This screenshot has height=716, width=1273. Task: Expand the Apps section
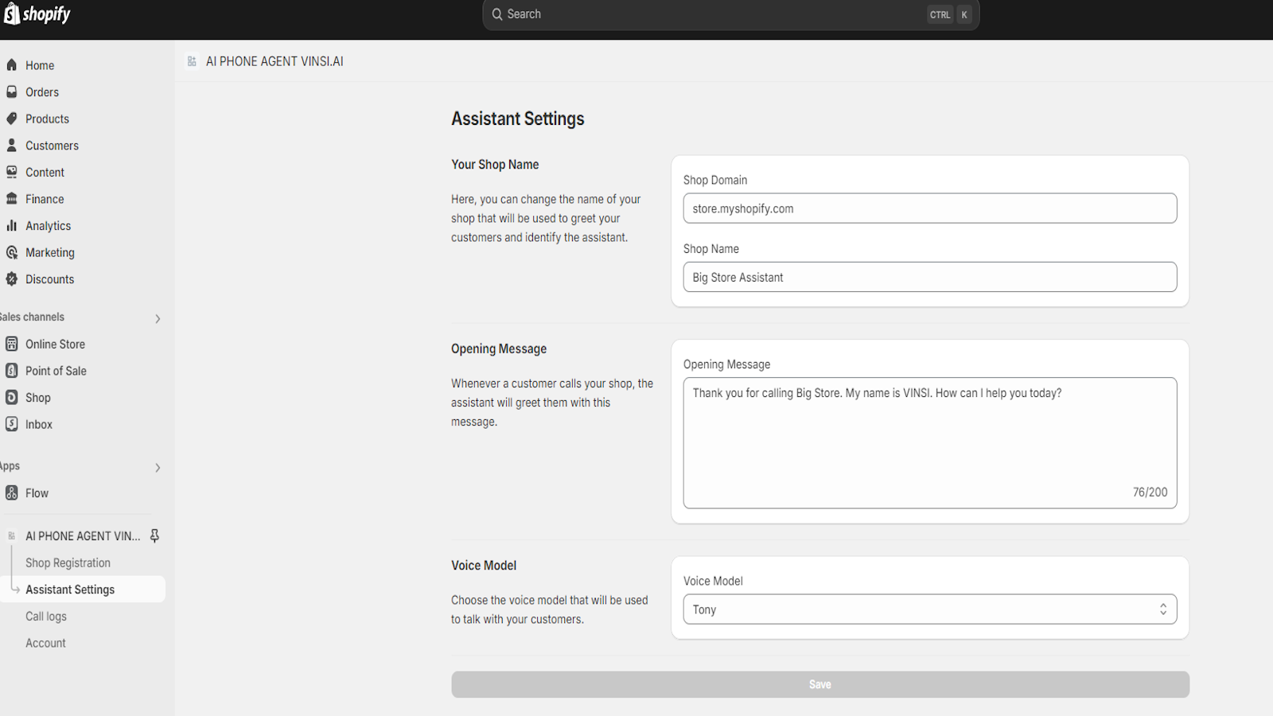(158, 468)
